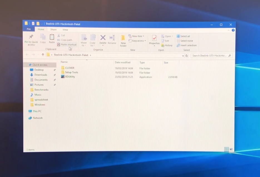Screen dimensions: 260x177
Task: Sort by the Date modified column
Action: click(123, 63)
